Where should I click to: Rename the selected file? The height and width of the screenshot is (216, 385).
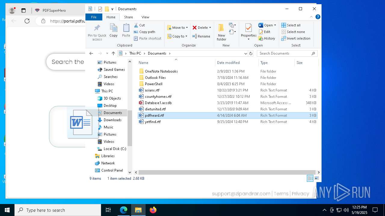[x=201, y=36]
